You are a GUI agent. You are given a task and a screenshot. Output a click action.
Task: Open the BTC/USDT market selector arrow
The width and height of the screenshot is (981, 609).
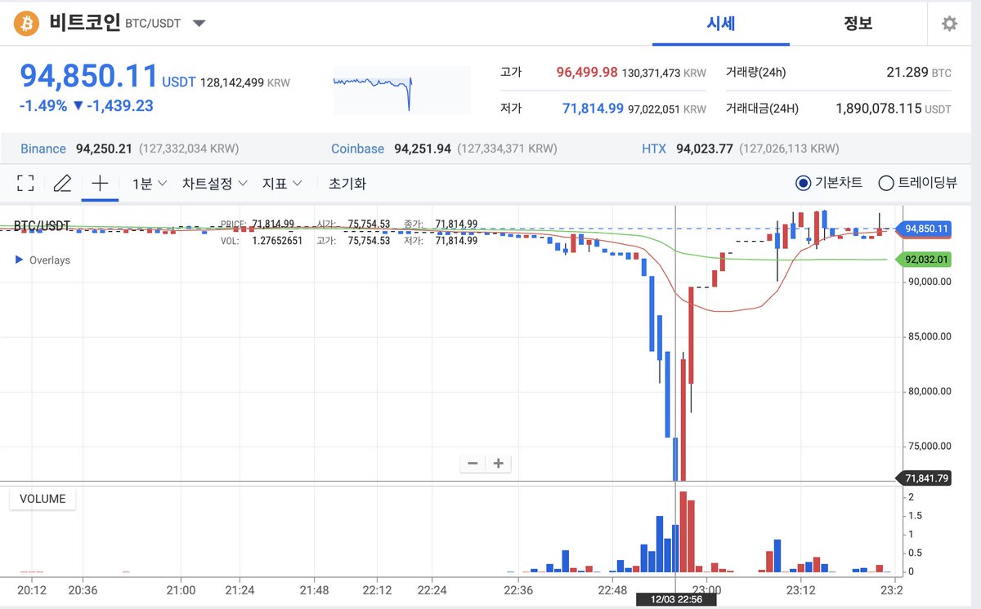point(199,24)
